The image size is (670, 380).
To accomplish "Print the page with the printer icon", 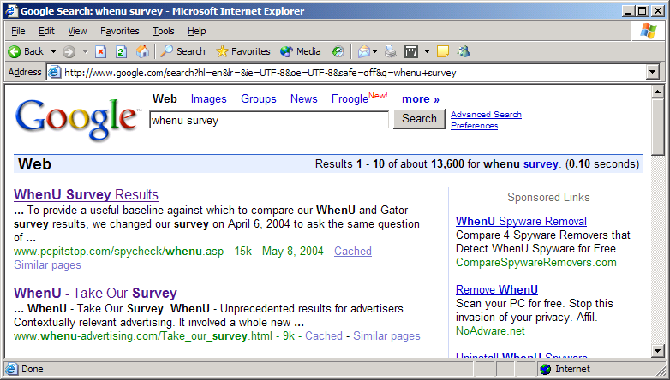I will [390, 51].
